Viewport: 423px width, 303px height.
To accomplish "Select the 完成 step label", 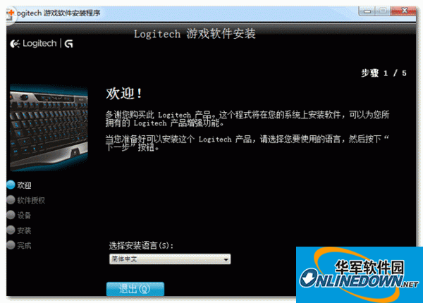I will (x=25, y=245).
